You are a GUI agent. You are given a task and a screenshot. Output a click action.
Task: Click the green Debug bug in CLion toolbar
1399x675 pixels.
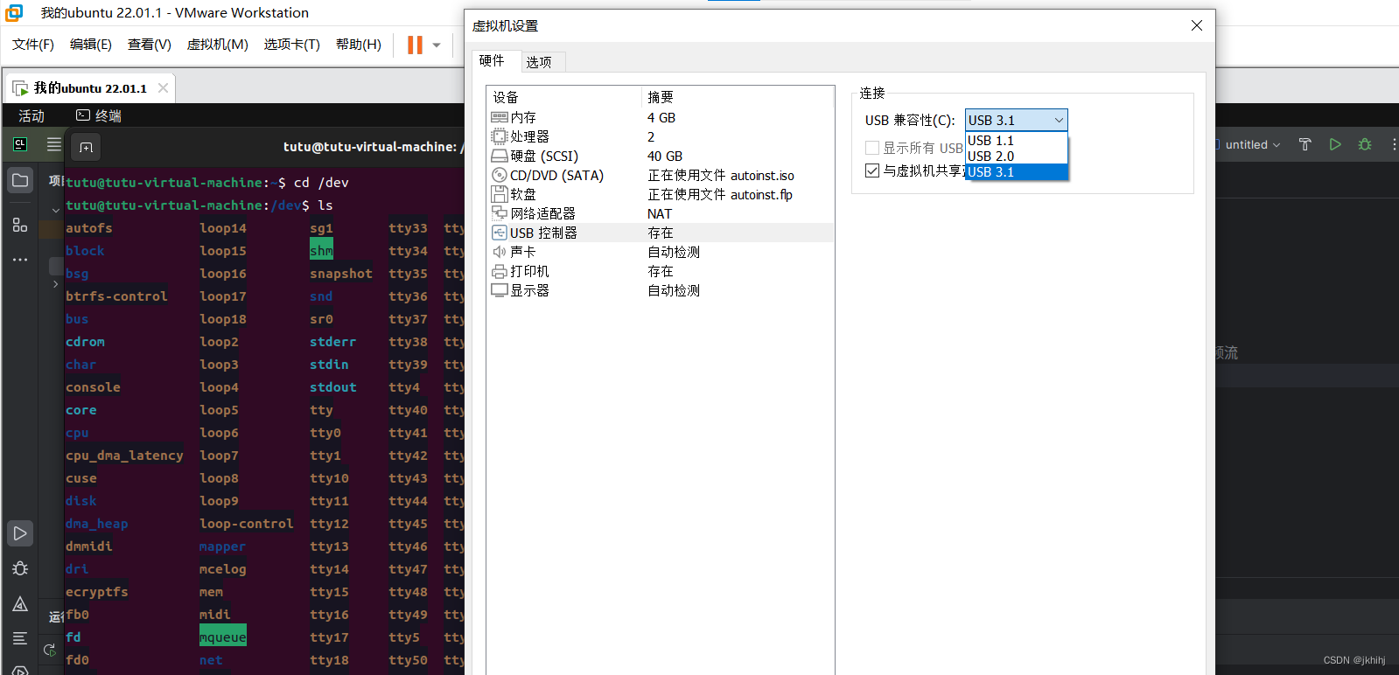pos(1365,145)
